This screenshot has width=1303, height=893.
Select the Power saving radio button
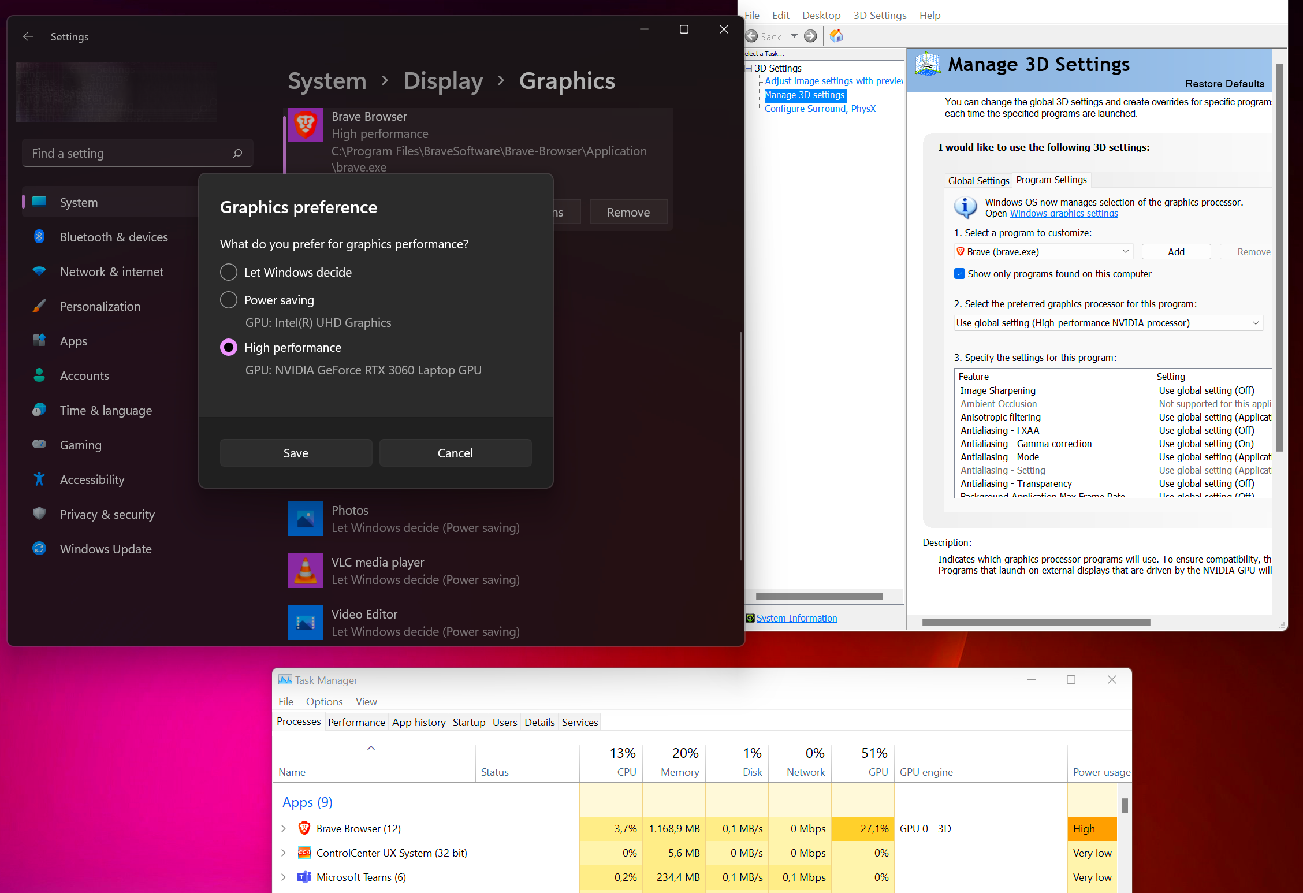pos(229,300)
